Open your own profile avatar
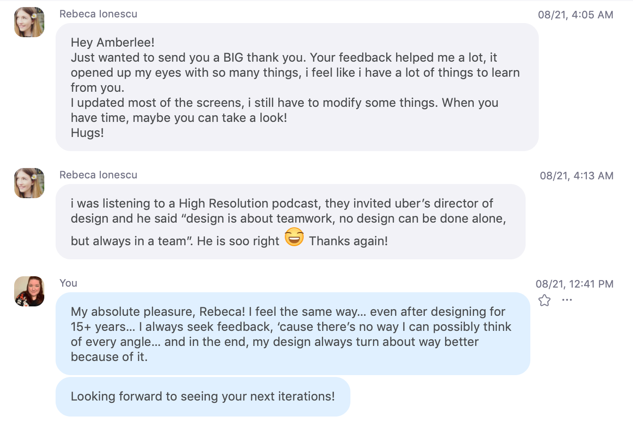The image size is (633, 433). [29, 291]
